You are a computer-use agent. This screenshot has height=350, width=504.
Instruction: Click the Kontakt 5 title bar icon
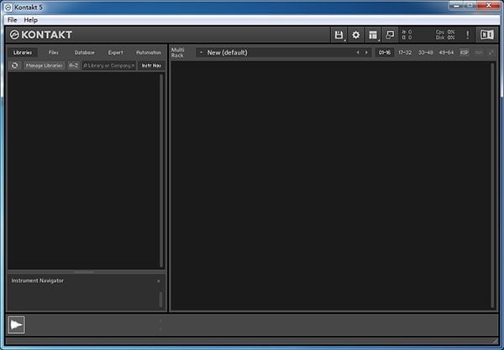[8, 7]
